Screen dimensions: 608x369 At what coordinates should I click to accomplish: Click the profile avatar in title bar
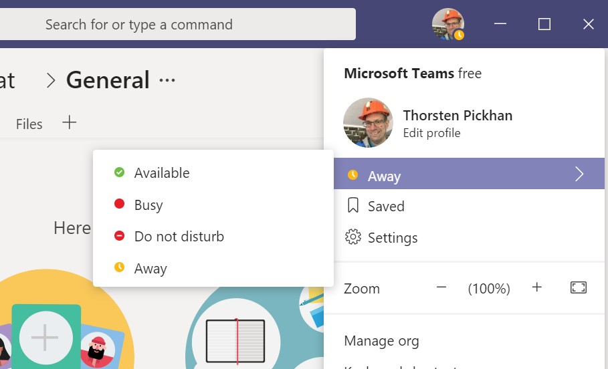(x=448, y=24)
